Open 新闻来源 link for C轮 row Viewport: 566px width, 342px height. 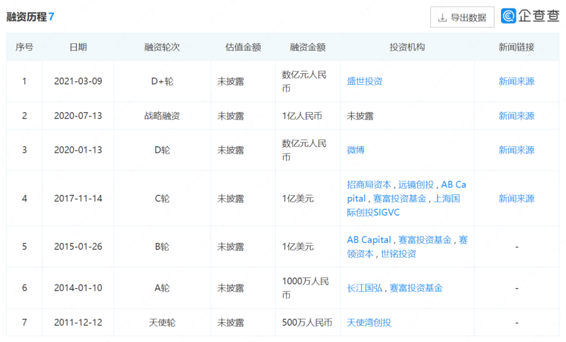coord(516,198)
